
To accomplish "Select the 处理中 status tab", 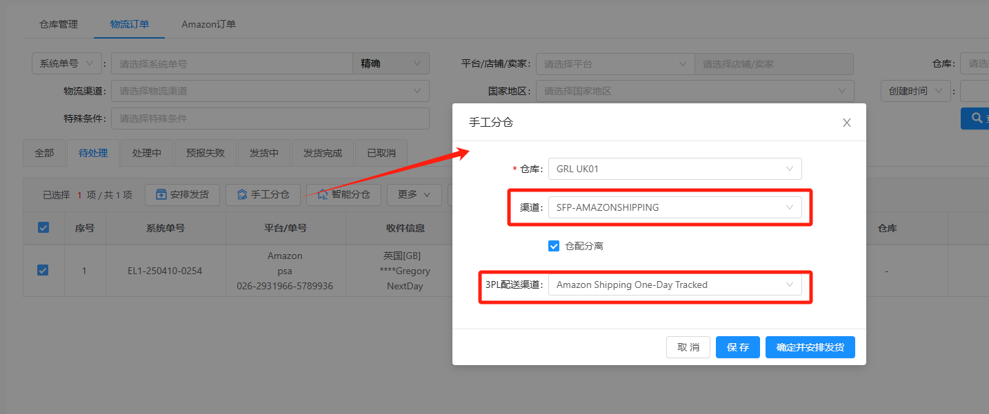I will 147,153.
